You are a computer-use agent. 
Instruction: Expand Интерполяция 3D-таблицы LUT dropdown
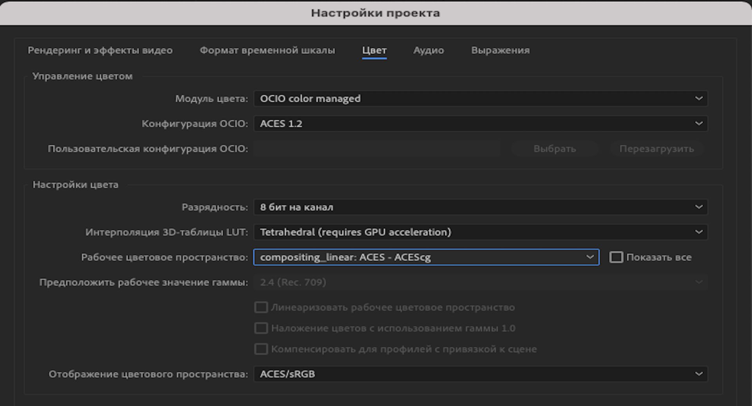tap(480, 232)
